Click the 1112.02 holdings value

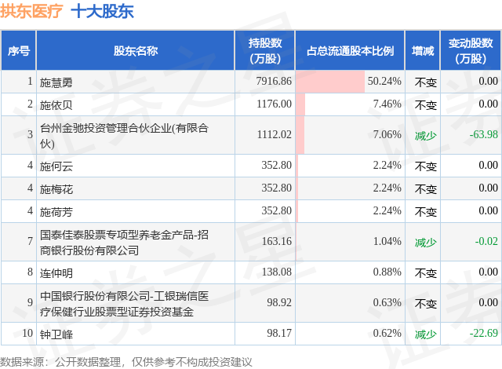click(x=275, y=134)
